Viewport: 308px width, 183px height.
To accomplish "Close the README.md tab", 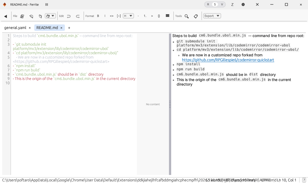I will [61, 28].
